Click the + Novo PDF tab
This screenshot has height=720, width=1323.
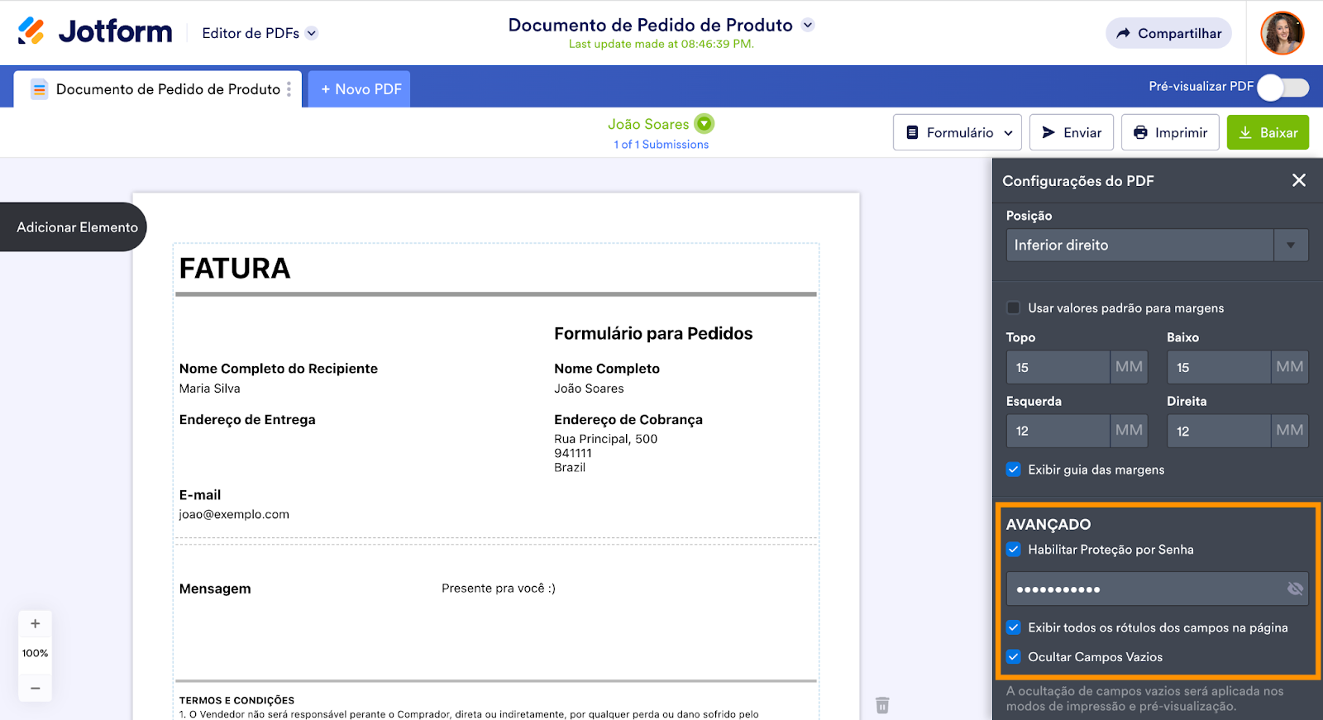click(x=360, y=89)
